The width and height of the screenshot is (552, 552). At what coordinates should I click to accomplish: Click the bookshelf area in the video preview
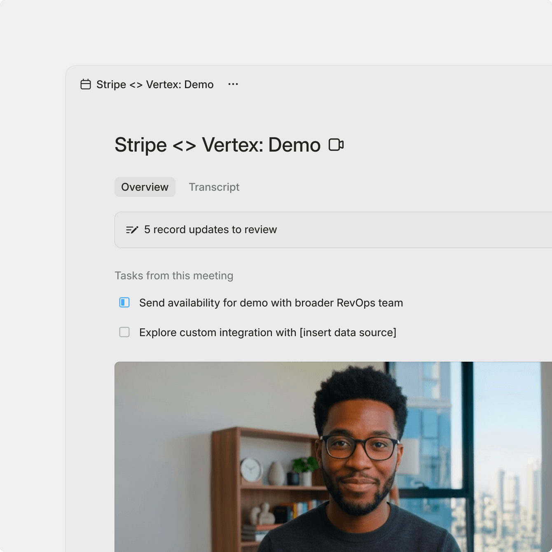264,486
